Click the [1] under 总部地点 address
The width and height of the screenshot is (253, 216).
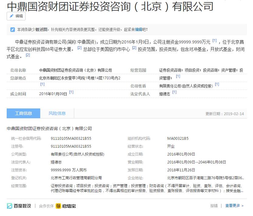tap(43, 84)
